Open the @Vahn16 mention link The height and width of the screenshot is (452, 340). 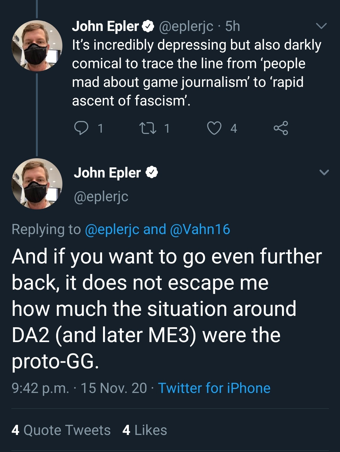(x=200, y=229)
